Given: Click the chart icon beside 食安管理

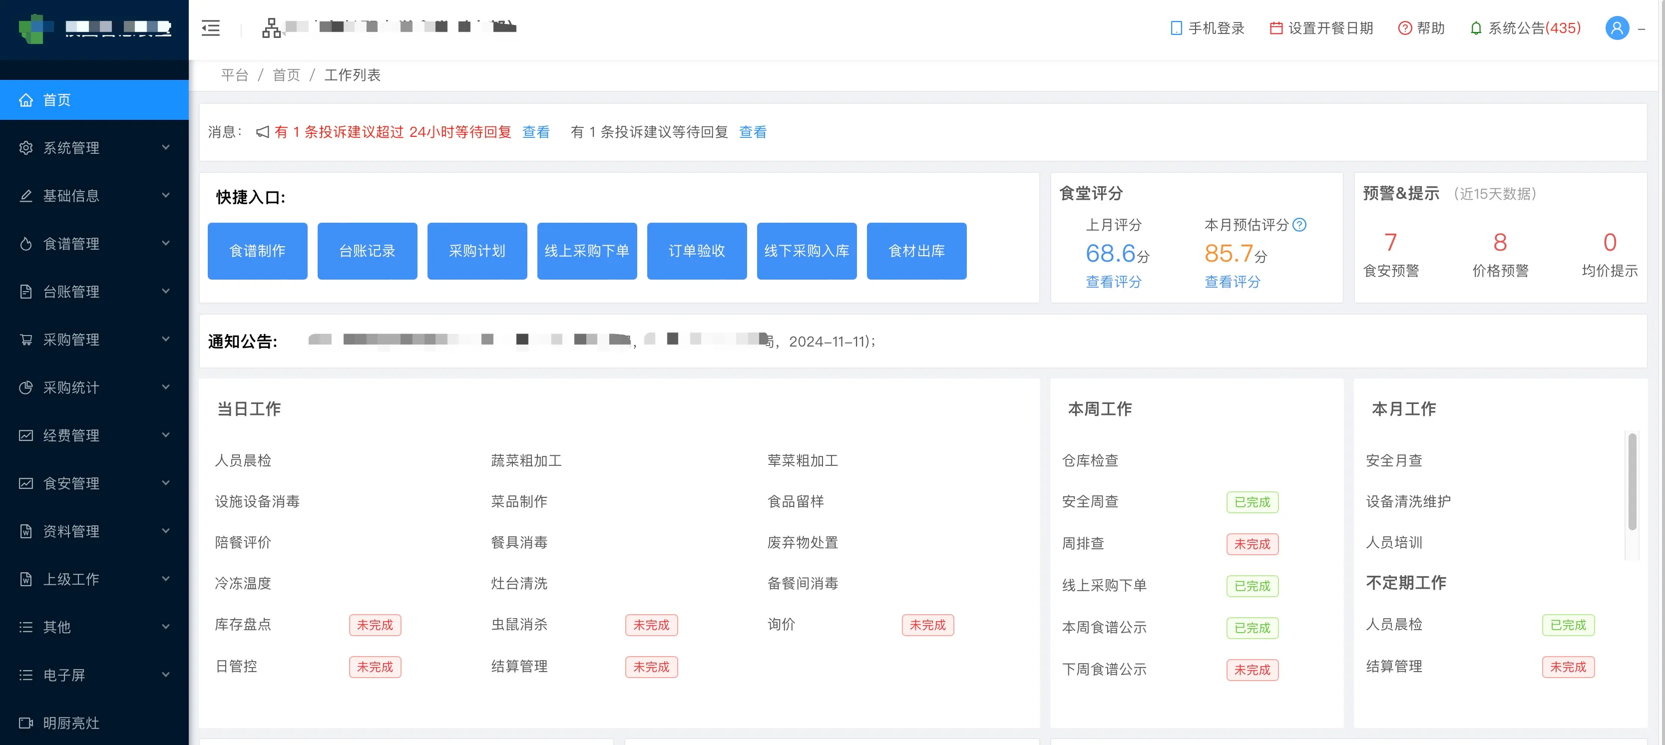Looking at the screenshot, I should (26, 483).
